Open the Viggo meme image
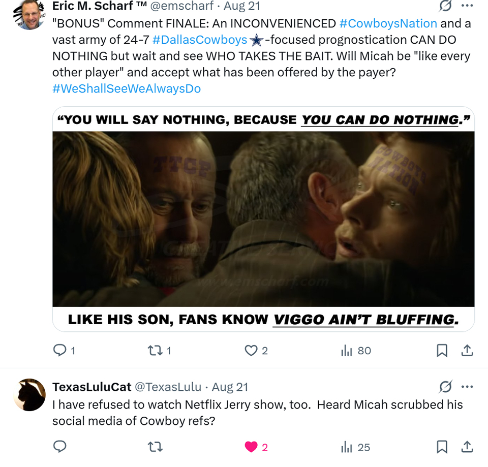 click(263, 219)
